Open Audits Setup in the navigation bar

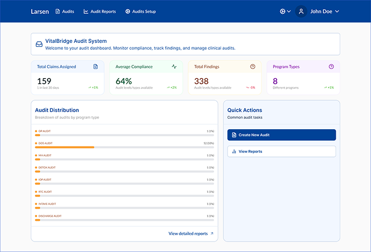pos(141,11)
